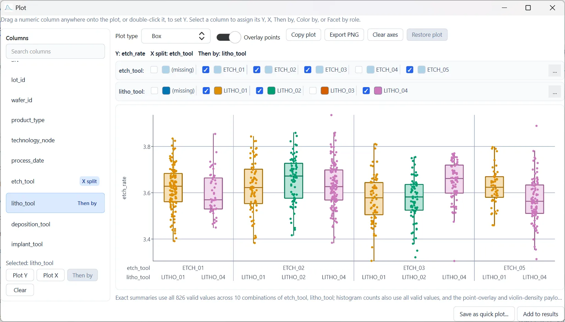Click the ETCH_01 light blue swatch
This screenshot has height=322, width=565.
coord(217,70)
